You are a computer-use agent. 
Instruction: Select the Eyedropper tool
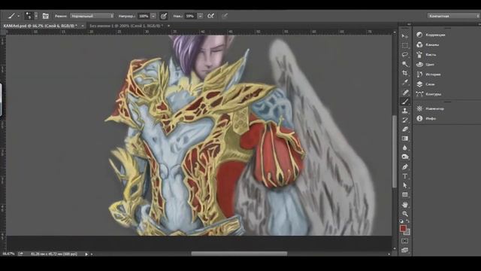coord(405,82)
